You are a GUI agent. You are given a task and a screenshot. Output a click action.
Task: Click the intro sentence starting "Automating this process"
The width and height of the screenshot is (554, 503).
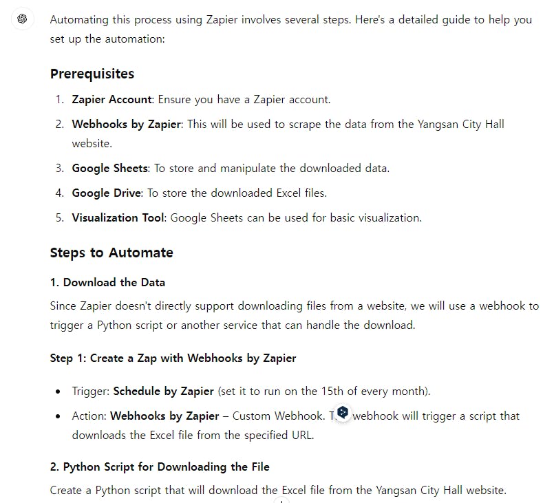[291, 30]
